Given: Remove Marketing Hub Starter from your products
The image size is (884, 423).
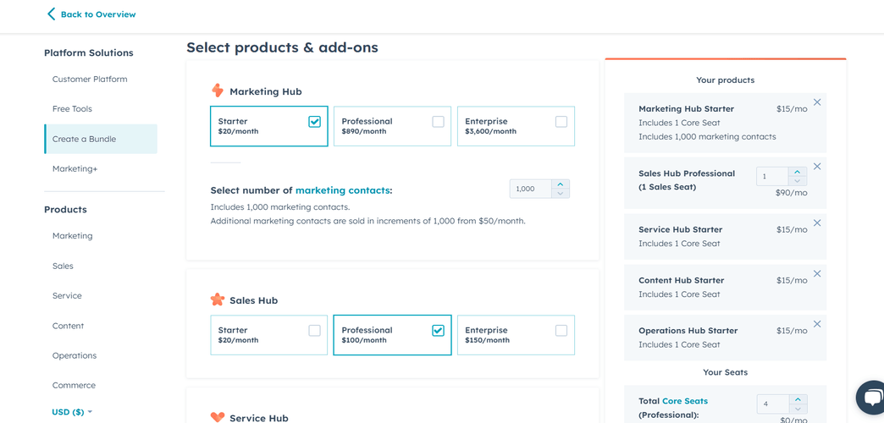Looking at the screenshot, I should pos(817,102).
